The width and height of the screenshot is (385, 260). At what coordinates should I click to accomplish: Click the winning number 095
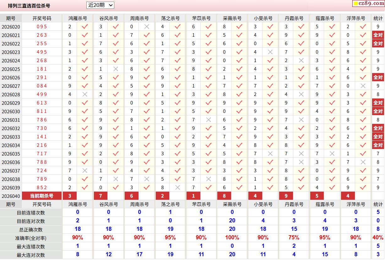[x=42, y=27]
